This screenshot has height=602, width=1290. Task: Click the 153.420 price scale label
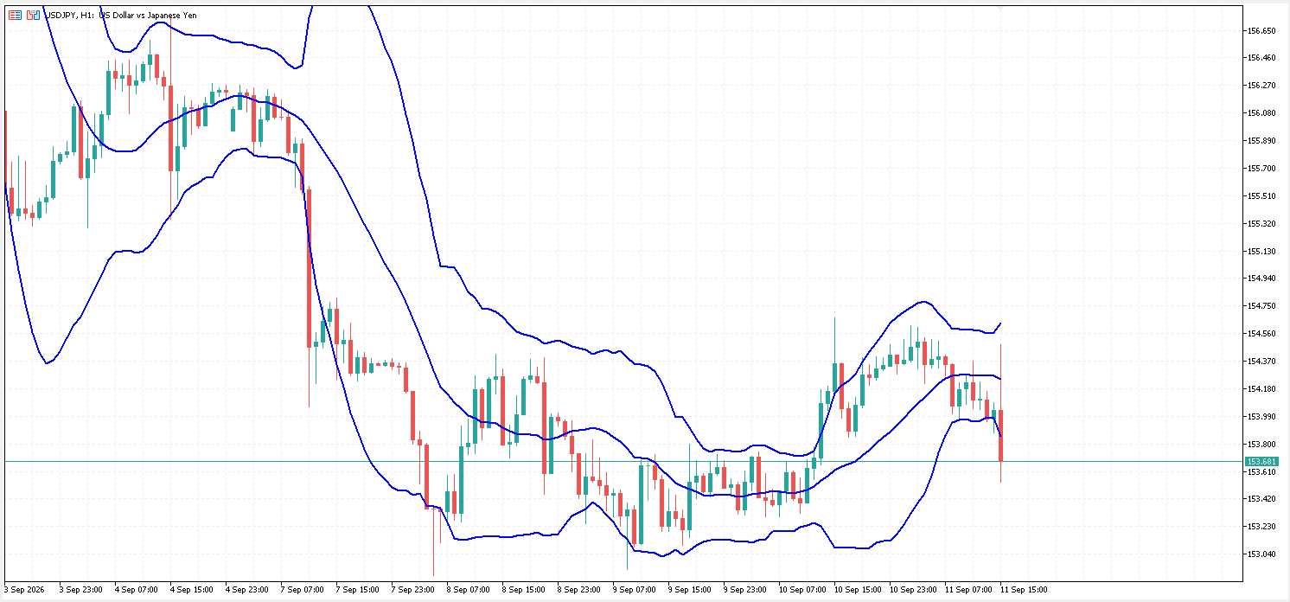pos(1262,499)
